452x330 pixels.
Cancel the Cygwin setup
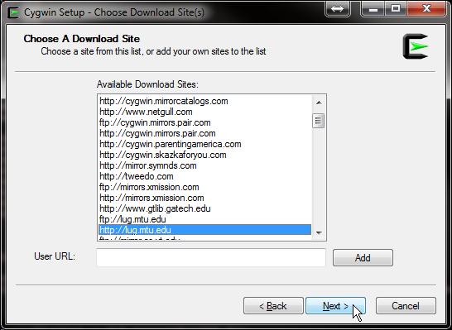tap(406, 305)
